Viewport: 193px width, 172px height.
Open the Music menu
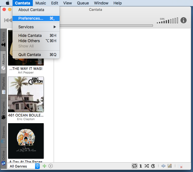tap(41, 3)
